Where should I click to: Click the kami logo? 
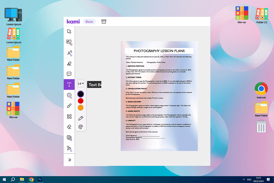click(73, 21)
